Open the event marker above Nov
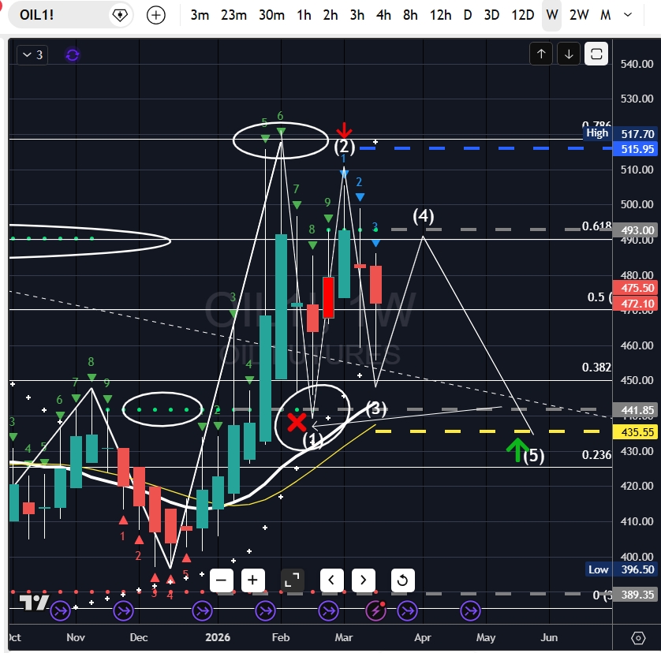Screen dimensions: 661x653 pyautogui.click(x=60, y=610)
